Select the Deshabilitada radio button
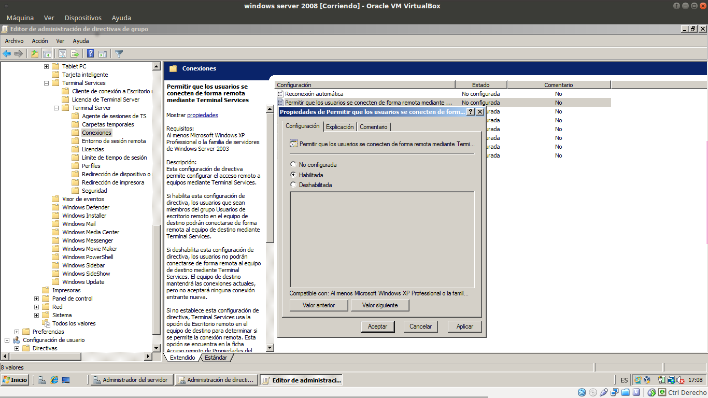 point(293,185)
